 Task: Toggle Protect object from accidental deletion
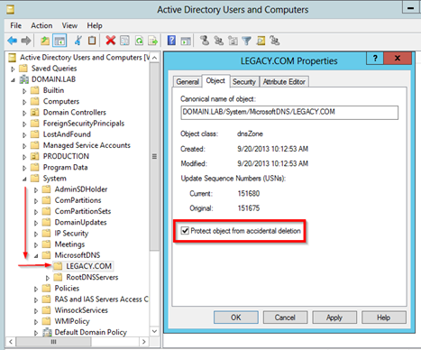pos(185,231)
